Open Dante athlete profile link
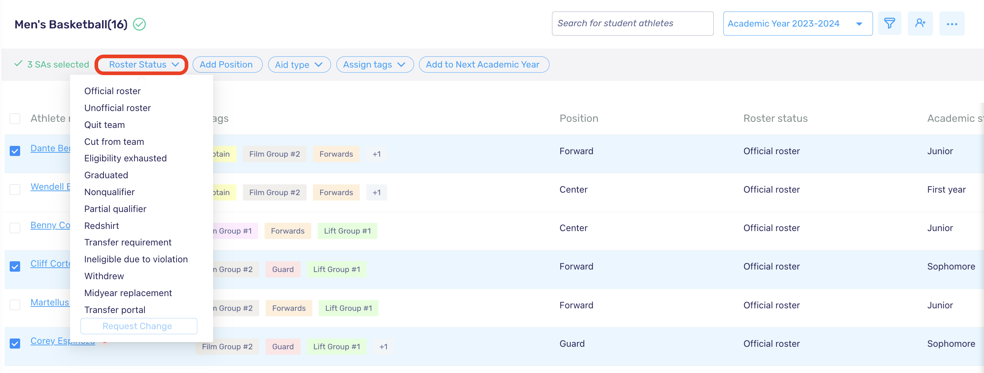Image resolution: width=984 pixels, height=373 pixels. (50, 148)
